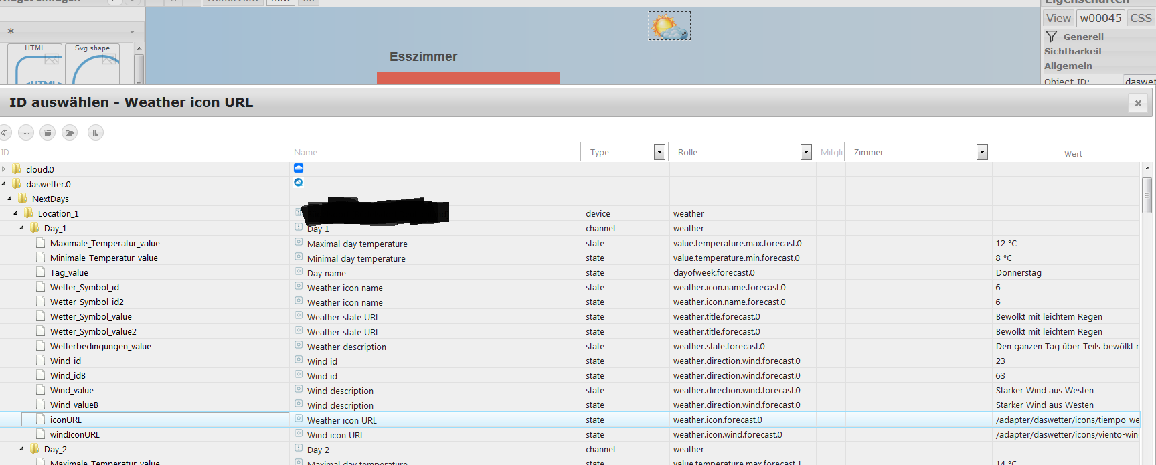This screenshot has height=465, width=1156.
Task: Select the Wetterbedingungen_value row
Action: coord(570,346)
